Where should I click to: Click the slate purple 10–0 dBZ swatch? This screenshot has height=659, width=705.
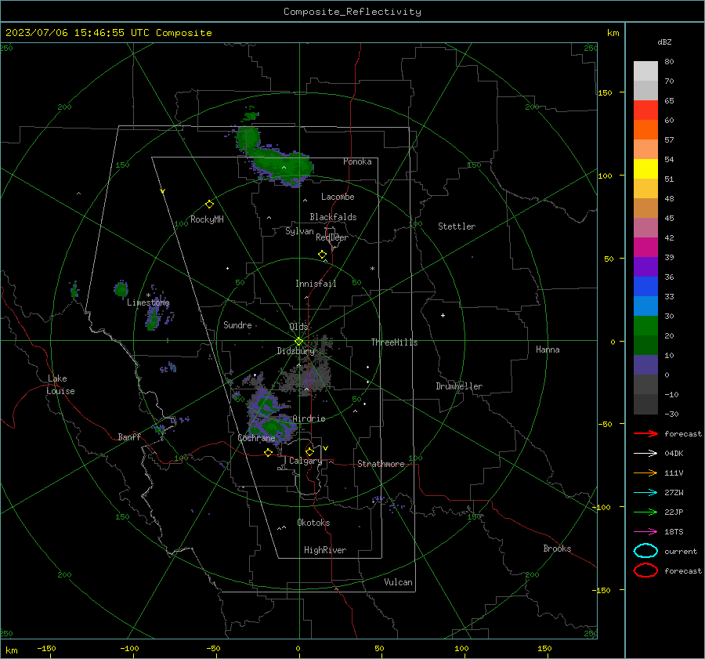645,365
